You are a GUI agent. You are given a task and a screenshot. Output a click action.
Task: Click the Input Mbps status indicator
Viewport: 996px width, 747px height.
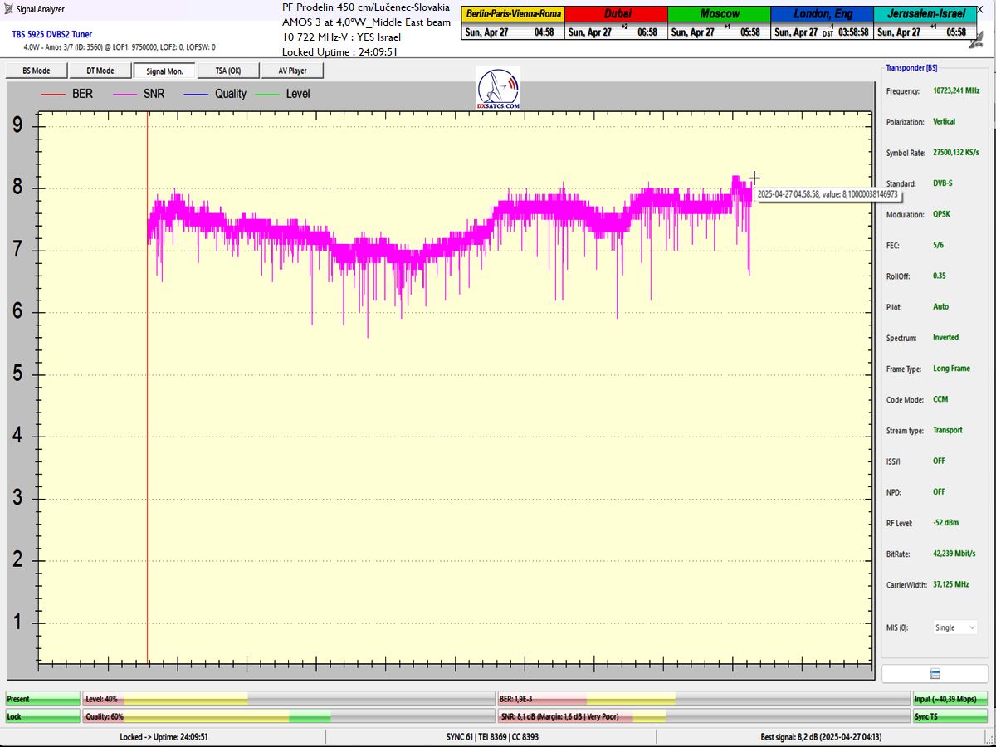951,700
